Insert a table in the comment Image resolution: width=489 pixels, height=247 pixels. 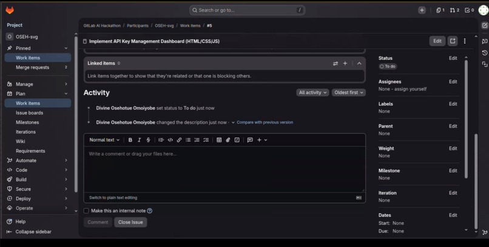tap(219, 140)
